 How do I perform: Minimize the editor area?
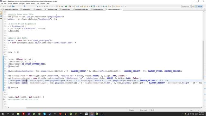[x=202, y=9]
